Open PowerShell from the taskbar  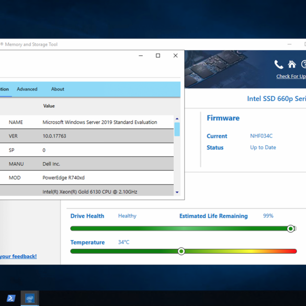(11, 298)
